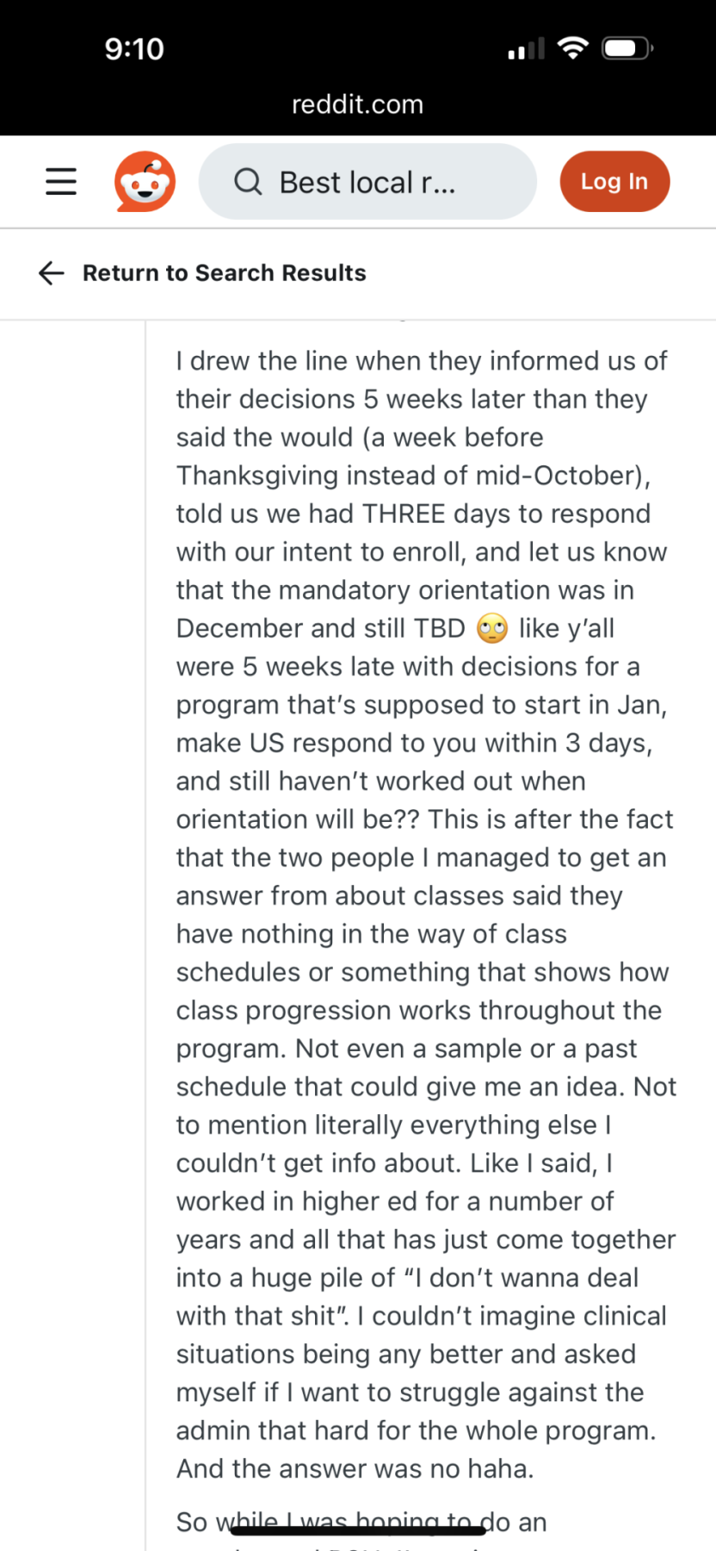Collapse comment via vertical thread line
This screenshot has width=716, height=1551.
(146, 862)
